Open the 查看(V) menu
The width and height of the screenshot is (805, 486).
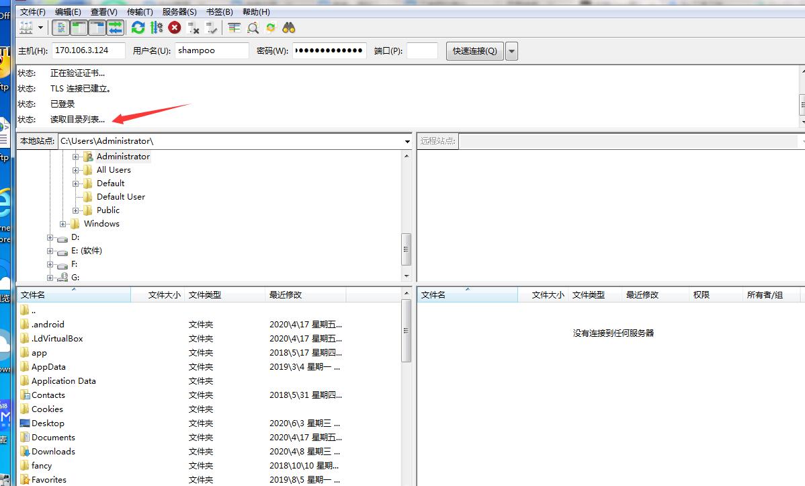(x=103, y=12)
